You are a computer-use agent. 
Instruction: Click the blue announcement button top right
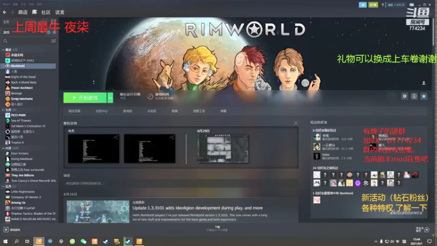363,5
